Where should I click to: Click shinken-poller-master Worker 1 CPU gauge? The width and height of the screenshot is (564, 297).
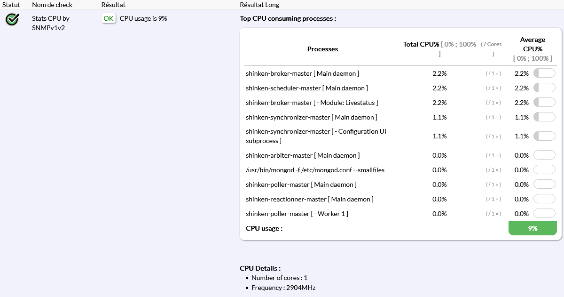tap(544, 214)
